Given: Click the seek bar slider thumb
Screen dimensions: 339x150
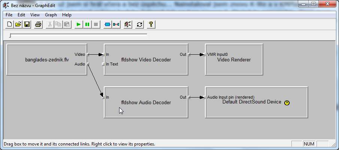Looking at the screenshot, I should tap(10, 35).
